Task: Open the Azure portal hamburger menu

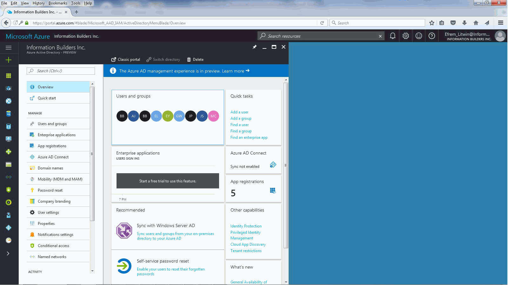Action: 9,47
